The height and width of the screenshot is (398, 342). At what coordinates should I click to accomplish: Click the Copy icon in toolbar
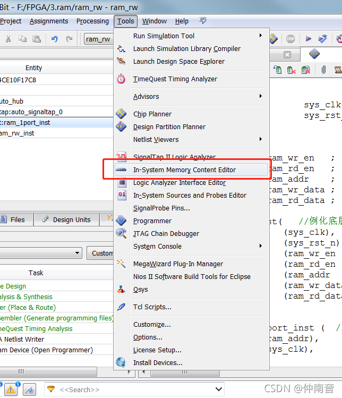(x=23, y=39)
